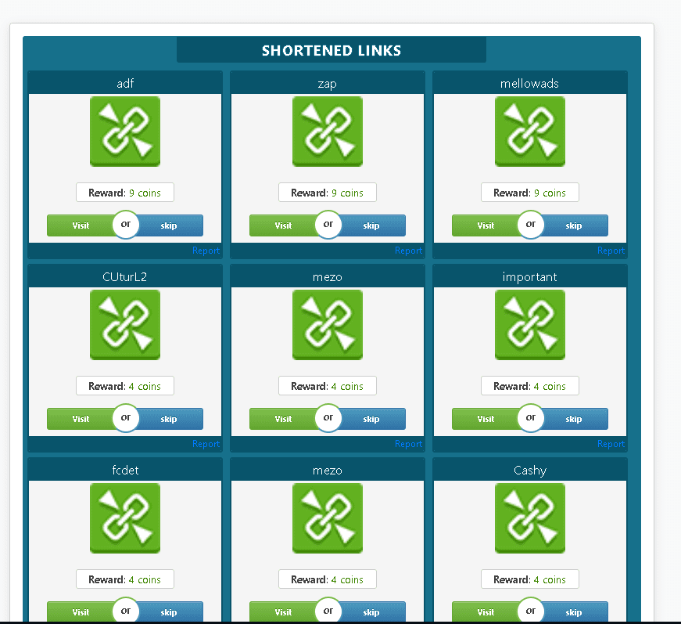
Task: Click the mellowads card title
Action: 529,83
